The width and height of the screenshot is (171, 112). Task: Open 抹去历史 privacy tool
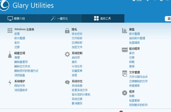77,34
